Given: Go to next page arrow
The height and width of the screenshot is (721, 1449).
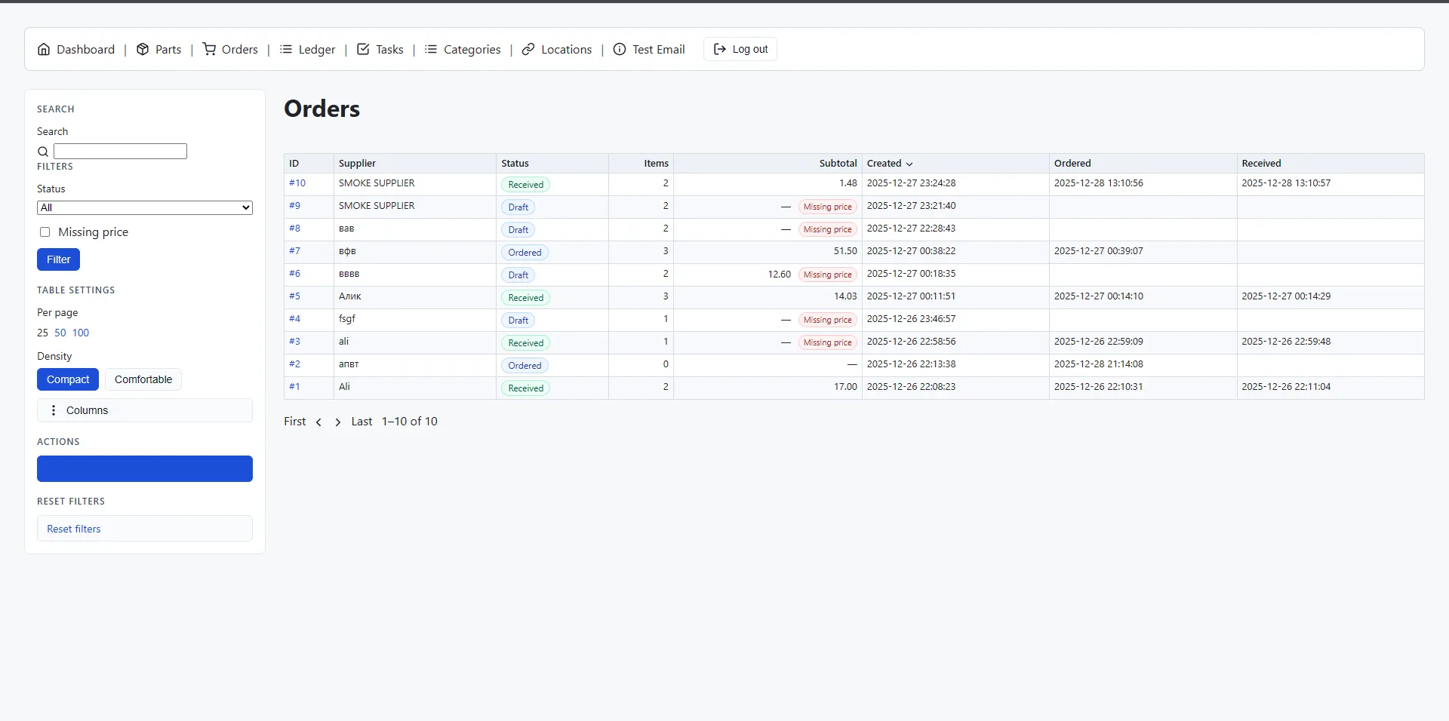Looking at the screenshot, I should tap(337, 422).
